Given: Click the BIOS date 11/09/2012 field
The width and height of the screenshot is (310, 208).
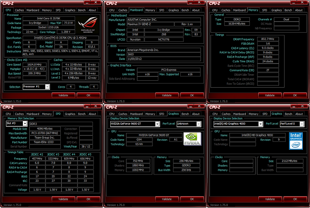Looking at the screenshot, I should [x=164, y=59].
